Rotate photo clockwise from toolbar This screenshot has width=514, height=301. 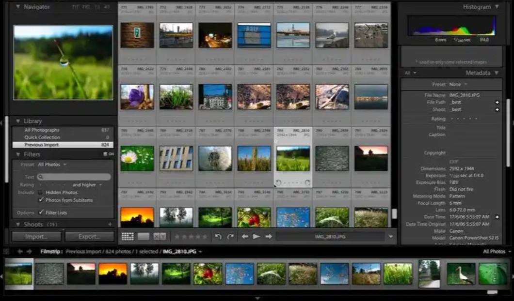230,237
